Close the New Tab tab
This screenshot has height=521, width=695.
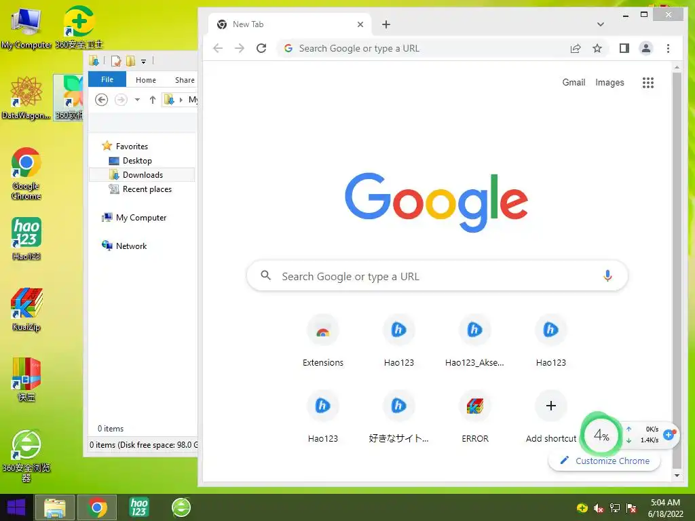click(360, 24)
